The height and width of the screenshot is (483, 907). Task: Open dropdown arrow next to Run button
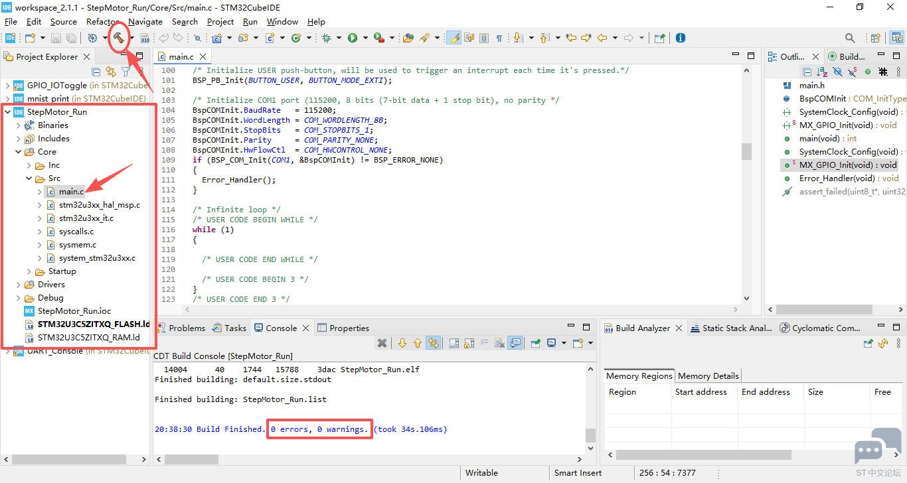tap(365, 38)
